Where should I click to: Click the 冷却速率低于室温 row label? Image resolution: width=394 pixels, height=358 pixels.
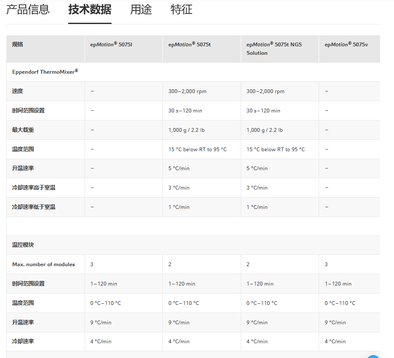click(x=34, y=207)
